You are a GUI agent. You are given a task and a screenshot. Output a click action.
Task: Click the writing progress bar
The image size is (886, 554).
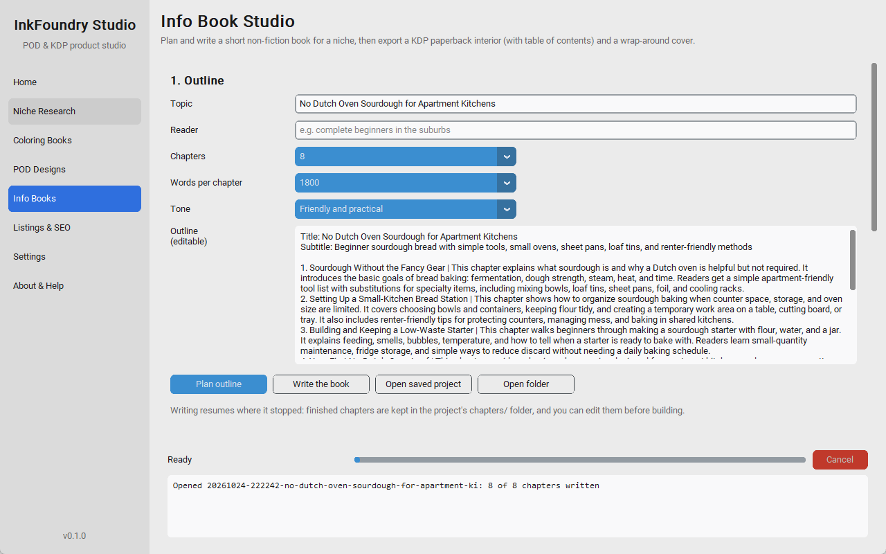tap(580, 460)
